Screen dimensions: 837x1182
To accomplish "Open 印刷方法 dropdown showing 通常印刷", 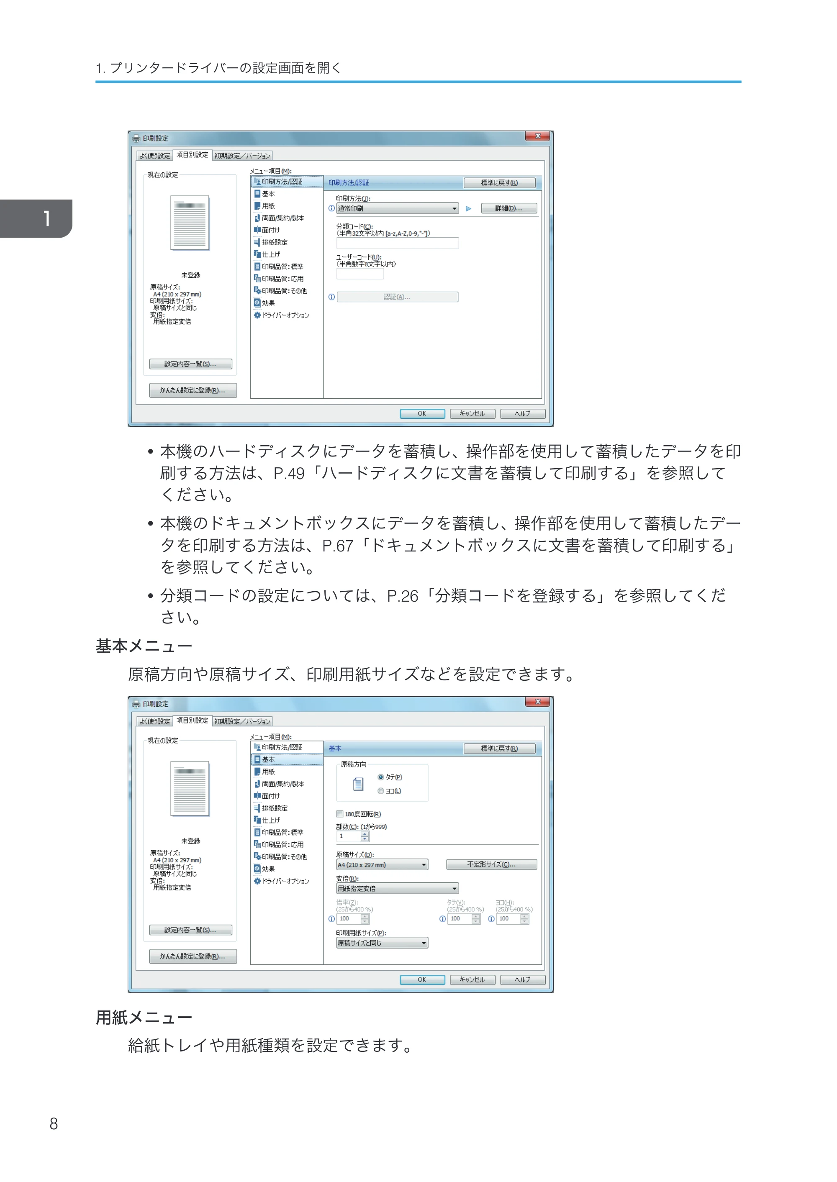I will coord(398,209).
